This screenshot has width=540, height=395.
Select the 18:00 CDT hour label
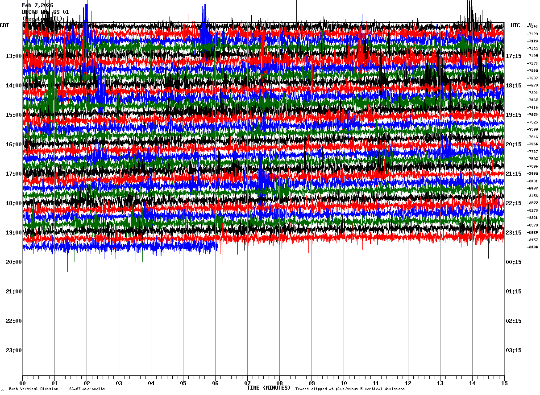tap(14, 203)
